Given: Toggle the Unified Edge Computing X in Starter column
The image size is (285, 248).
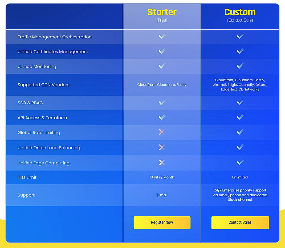Looking at the screenshot, I should (162, 162).
